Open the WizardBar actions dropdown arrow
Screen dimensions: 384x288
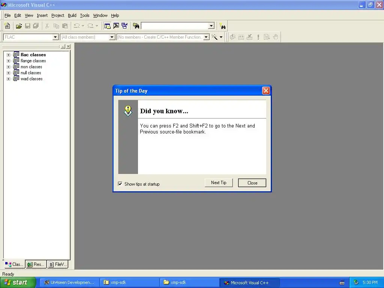[221, 37]
